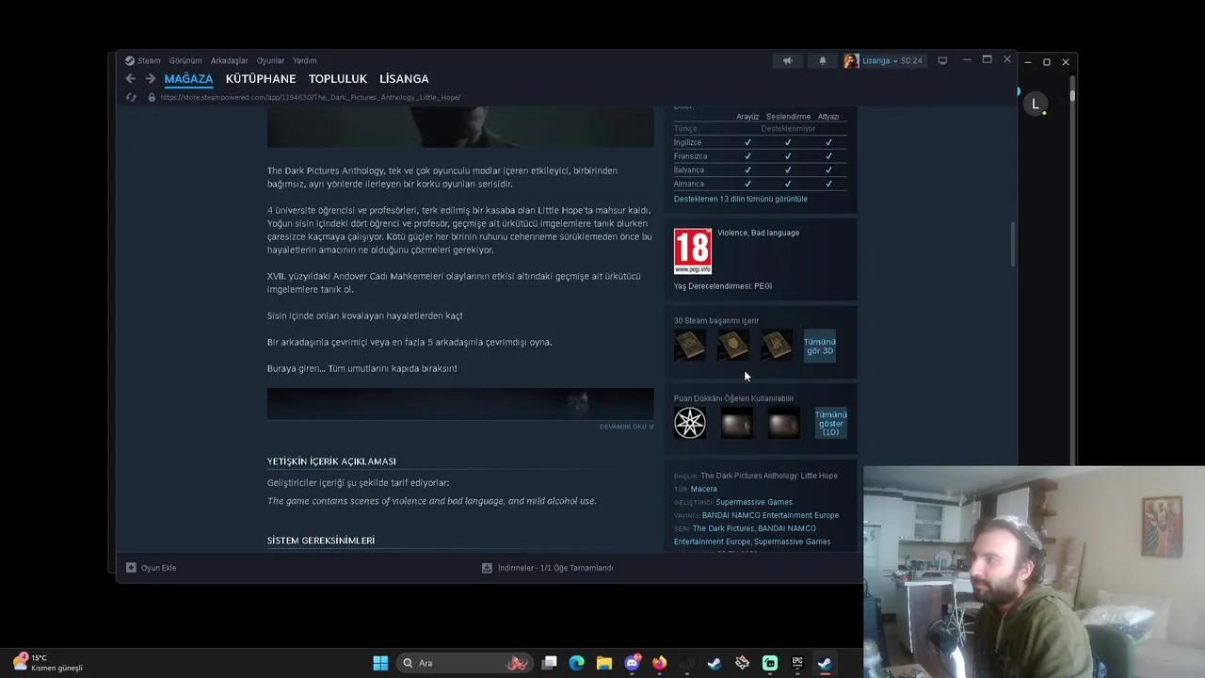This screenshot has width=1205, height=678.
Task: Switch to the MAĞAZA tab
Action: pos(188,79)
